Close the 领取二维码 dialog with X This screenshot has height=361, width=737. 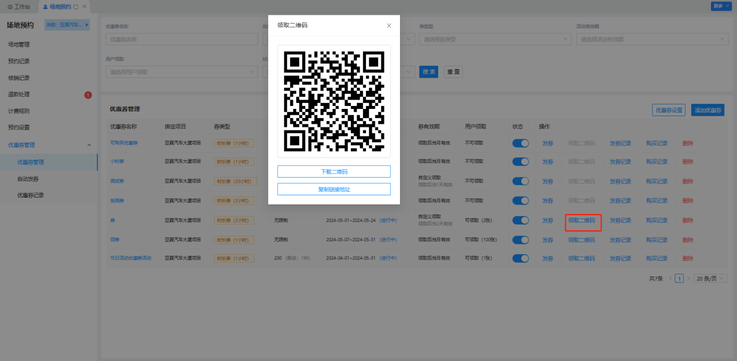[x=389, y=26]
